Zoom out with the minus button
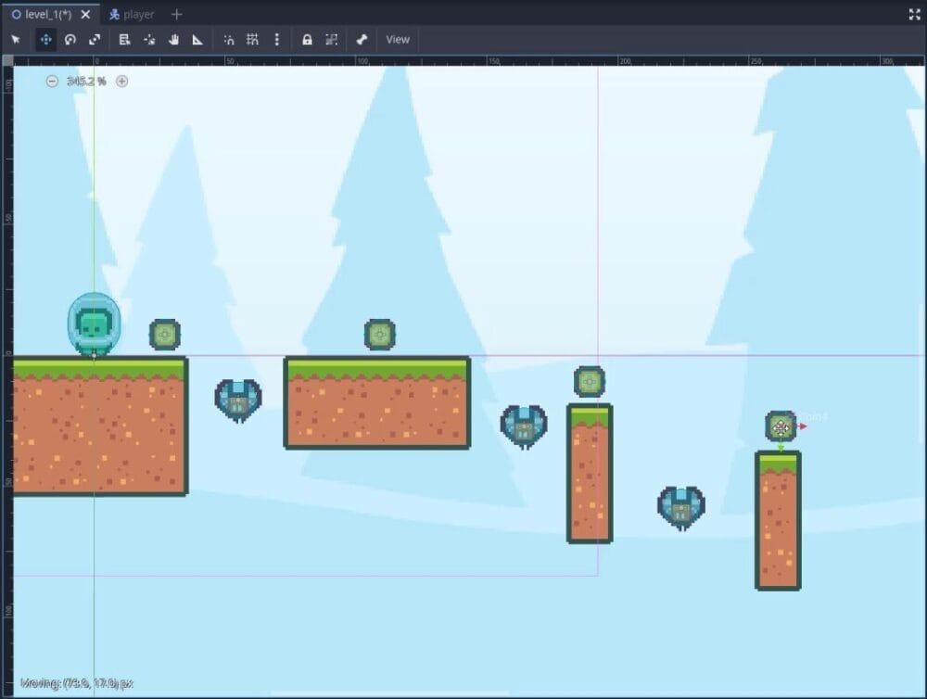The image size is (927, 699). pos(52,82)
